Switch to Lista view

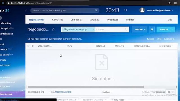coord(159,39)
